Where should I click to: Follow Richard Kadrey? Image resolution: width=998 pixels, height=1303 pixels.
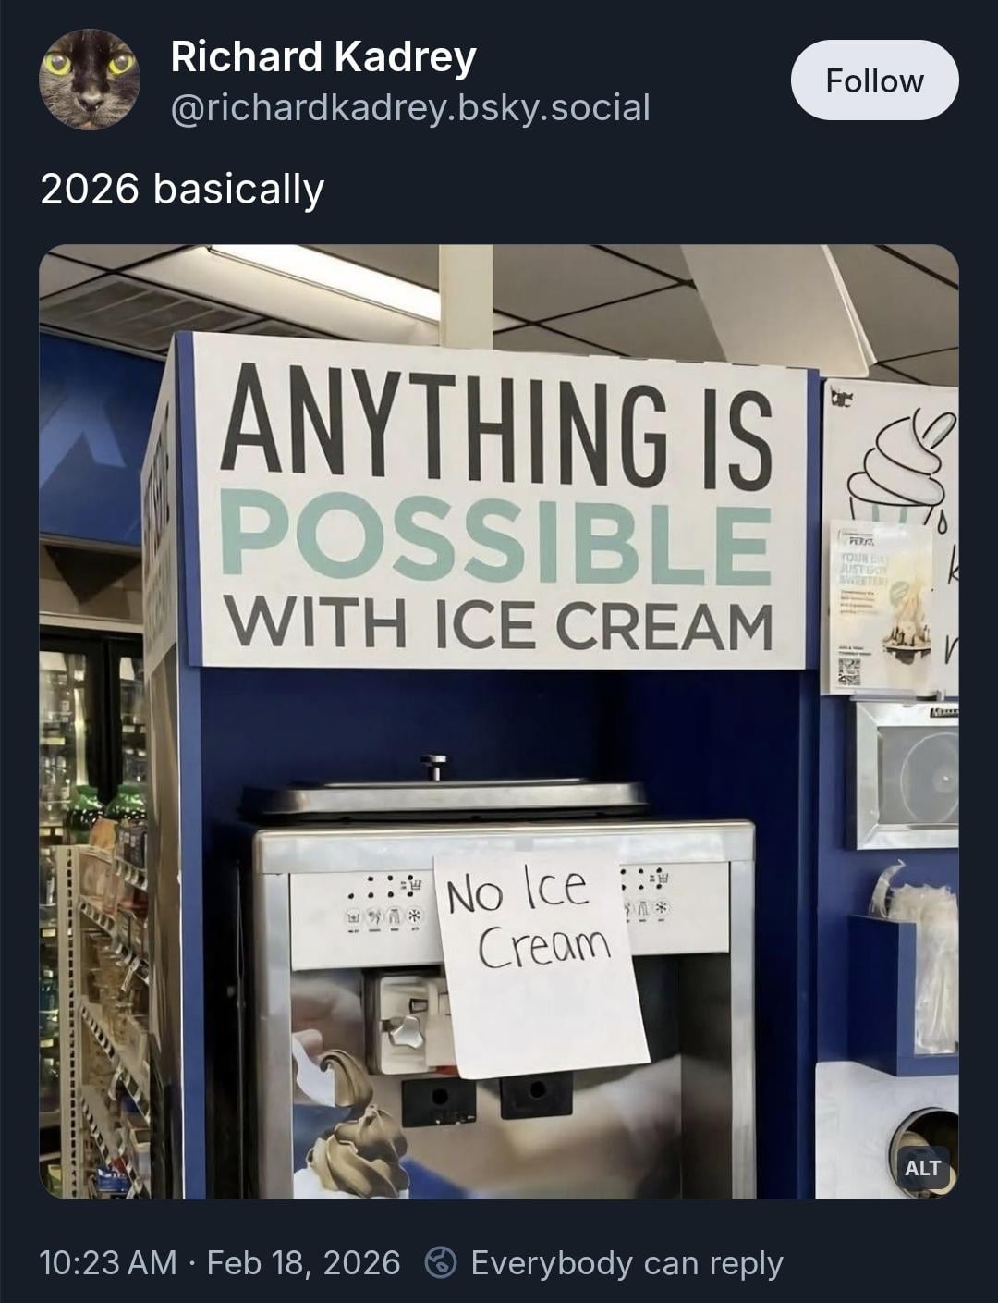[x=874, y=80]
